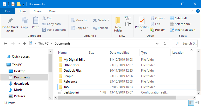
Task: Refresh the Documents folder view
Action: (165, 43)
